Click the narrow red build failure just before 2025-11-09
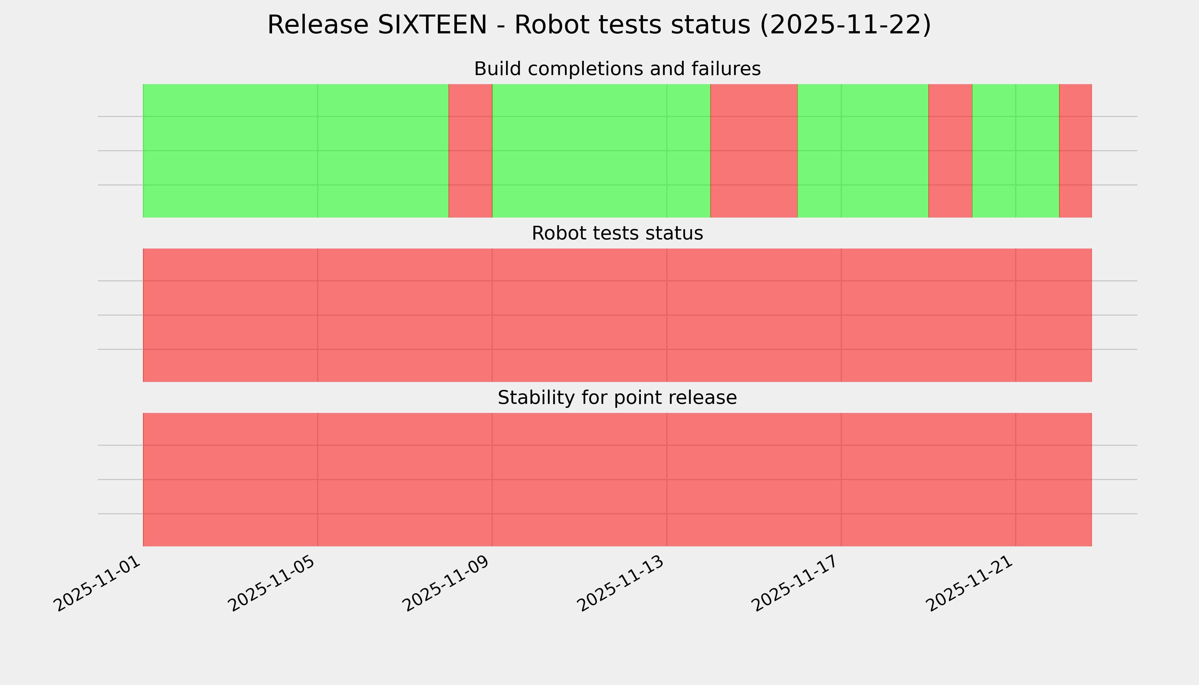The width and height of the screenshot is (1199, 685). pos(470,150)
